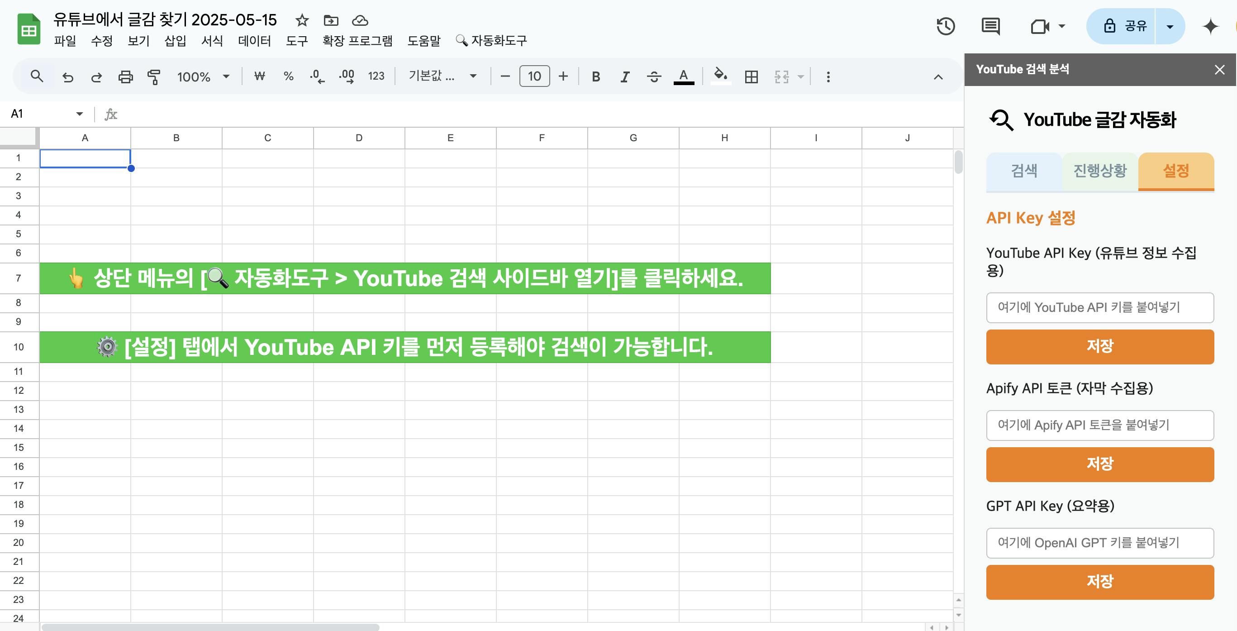This screenshot has height=631, width=1237.
Task: Increase font size with plus
Action: 563,76
